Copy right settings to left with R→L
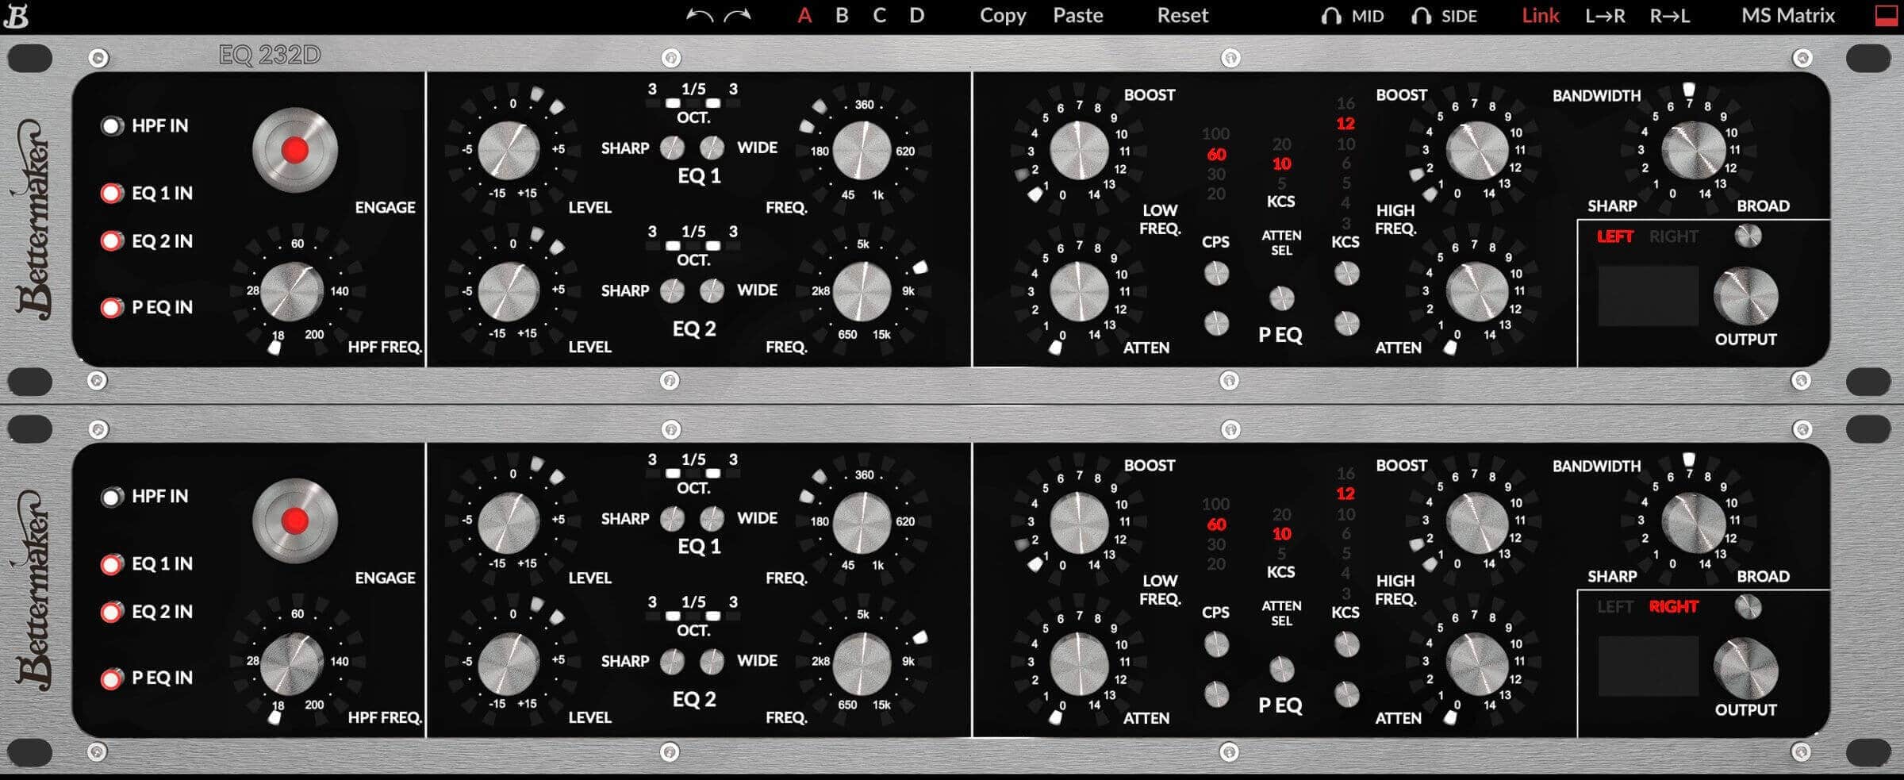The image size is (1904, 780). [1670, 16]
